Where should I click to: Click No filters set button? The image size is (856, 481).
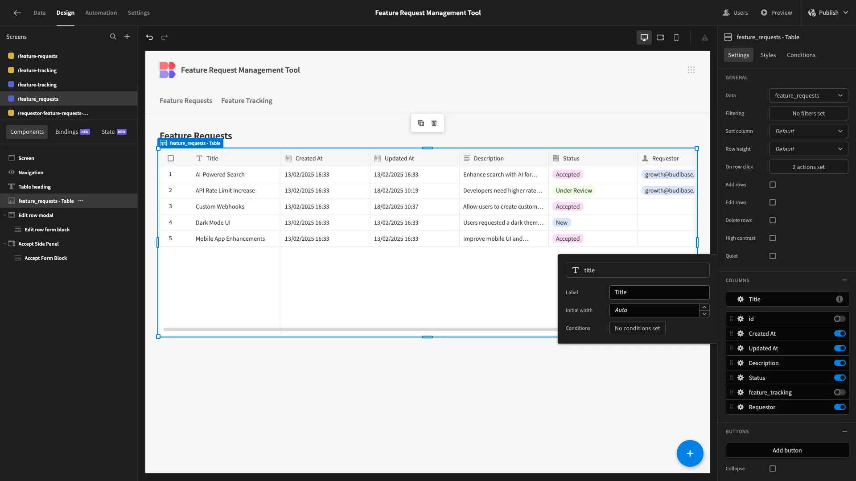809,113
